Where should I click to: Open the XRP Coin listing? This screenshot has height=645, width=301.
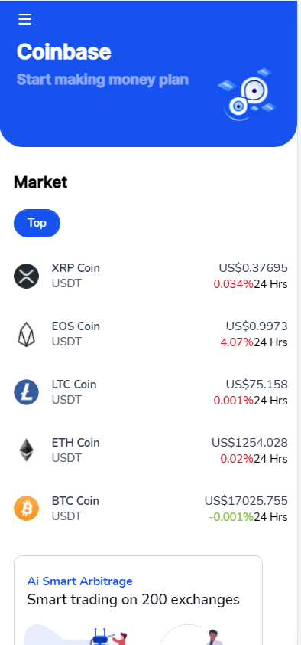[150, 276]
